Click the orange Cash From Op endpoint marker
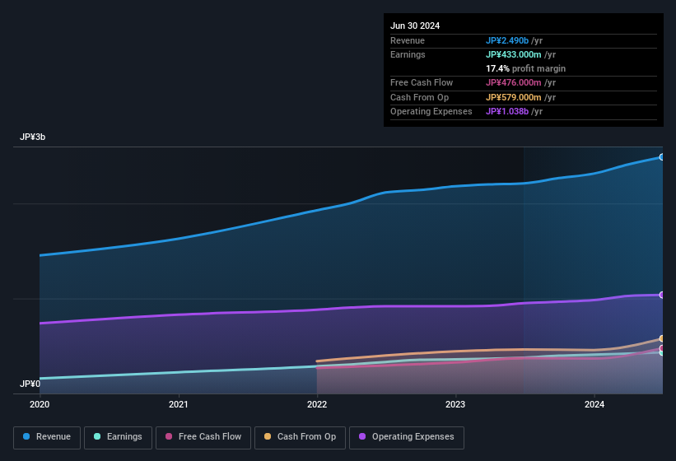 coord(662,338)
